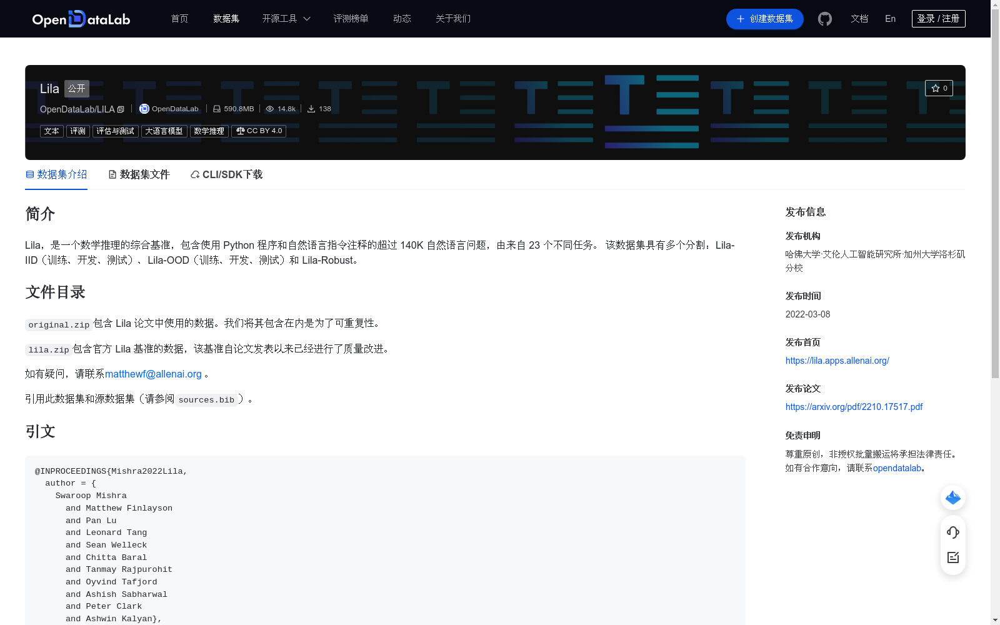Image resolution: width=1000 pixels, height=625 pixels.
Task: Open 数据集 in navigation bar
Action: (226, 19)
